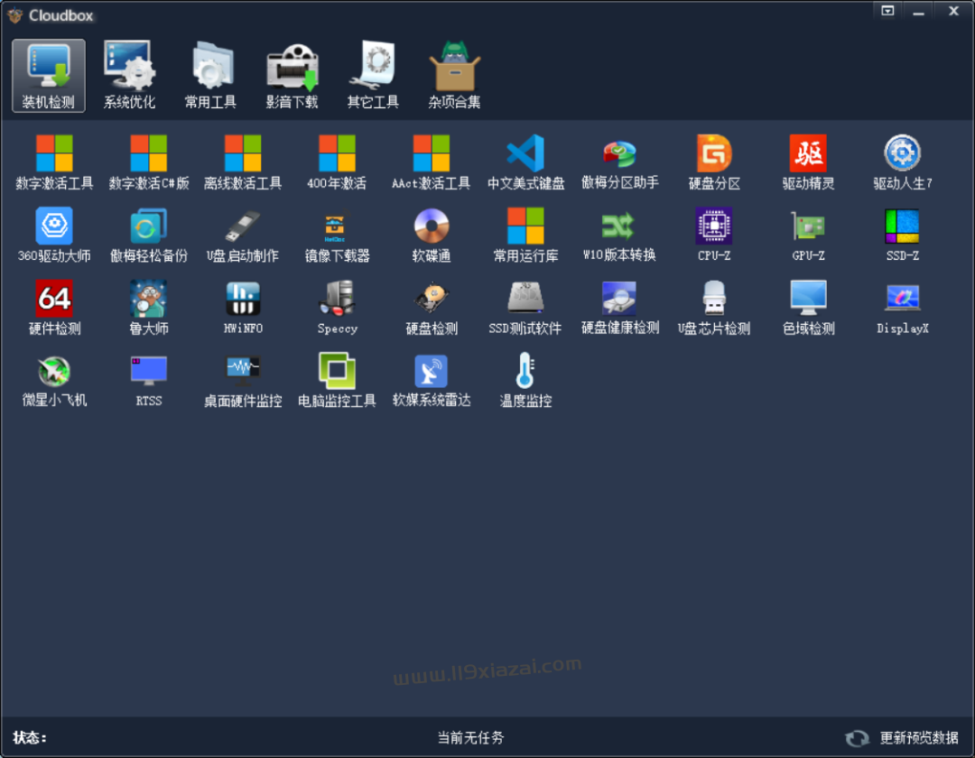Launch SSD-Z
This screenshot has width=975, height=758.
[x=903, y=235]
